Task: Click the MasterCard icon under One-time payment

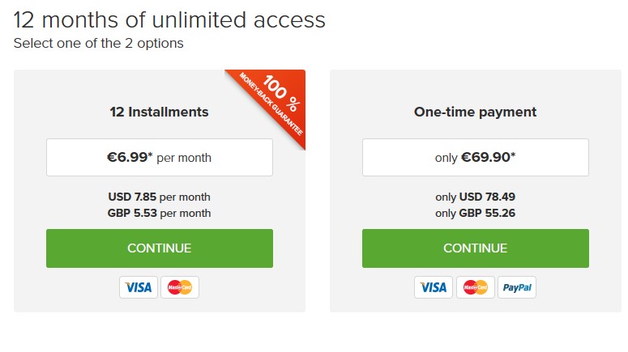Action: pos(476,287)
